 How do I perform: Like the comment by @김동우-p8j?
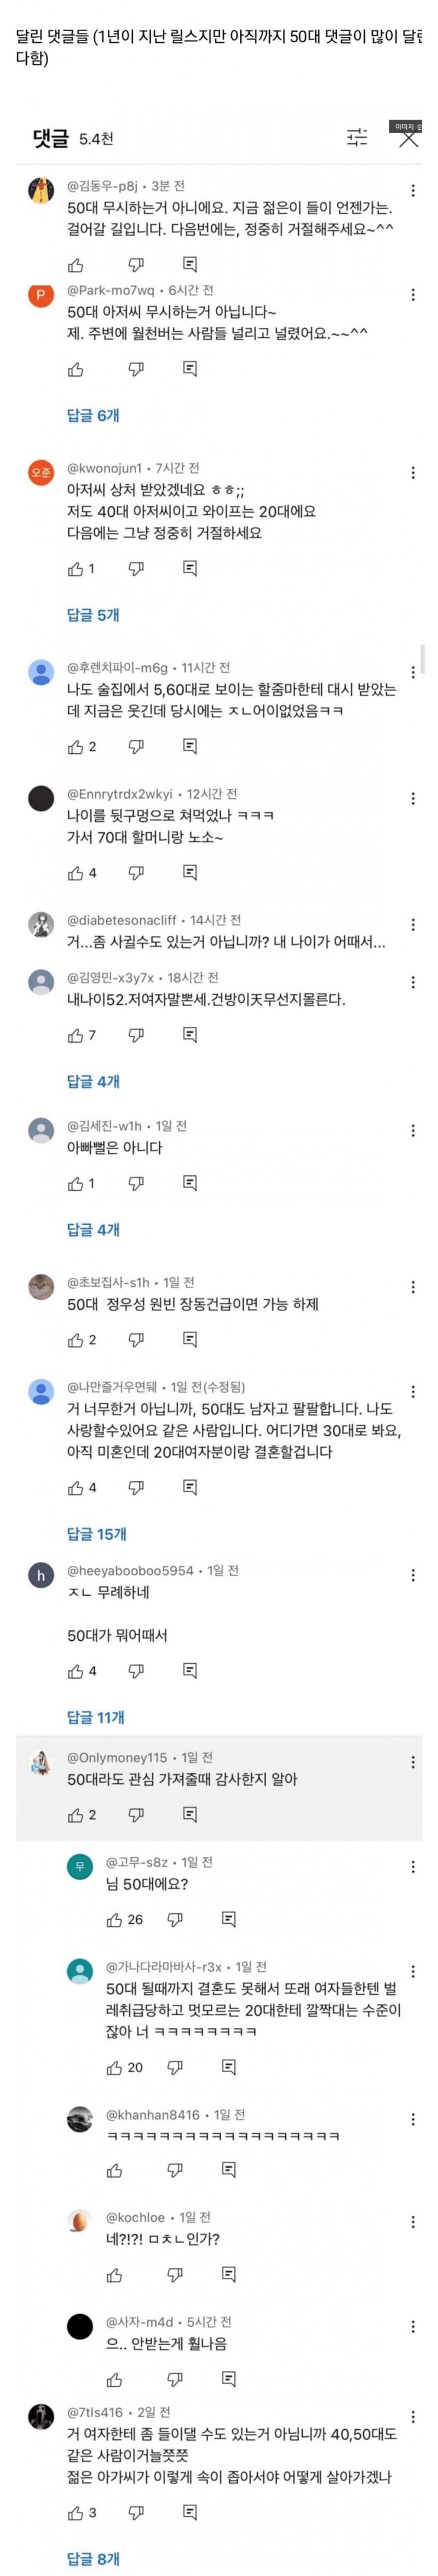coord(76,265)
